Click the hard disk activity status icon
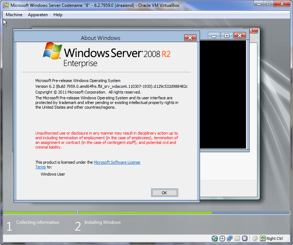Image resolution: width=293 pixels, height=245 pixels. point(215,239)
